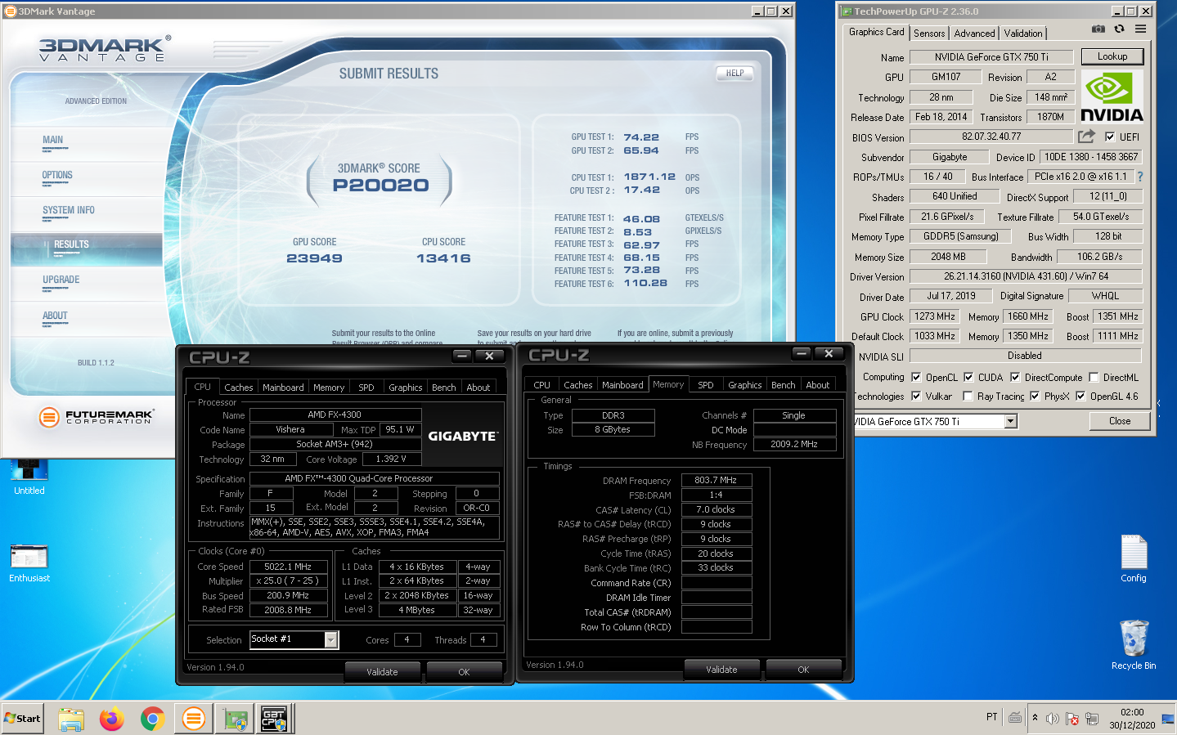The width and height of the screenshot is (1177, 735).
Task: Click the NVIDIA logo in GPU-Z
Action: (x=1112, y=97)
